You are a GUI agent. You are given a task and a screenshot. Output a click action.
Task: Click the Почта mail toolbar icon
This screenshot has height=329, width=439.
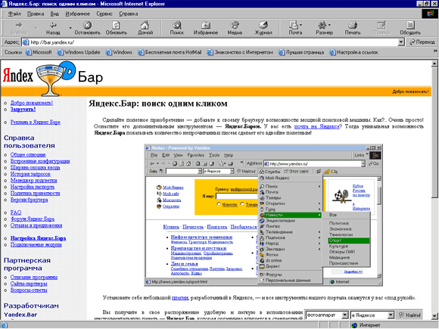pyautogui.click(x=294, y=25)
